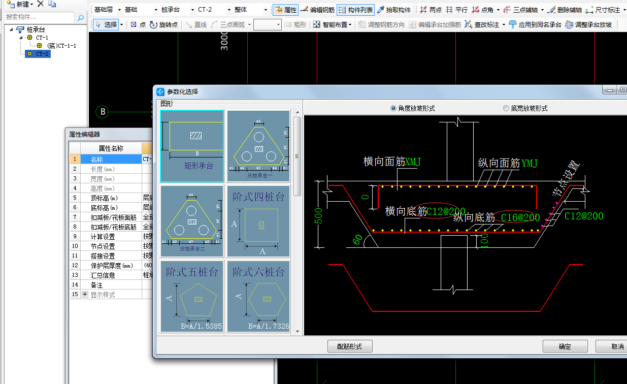Choose the 平行 parallel axis tool
The height and width of the screenshot is (384, 627).
point(456,10)
